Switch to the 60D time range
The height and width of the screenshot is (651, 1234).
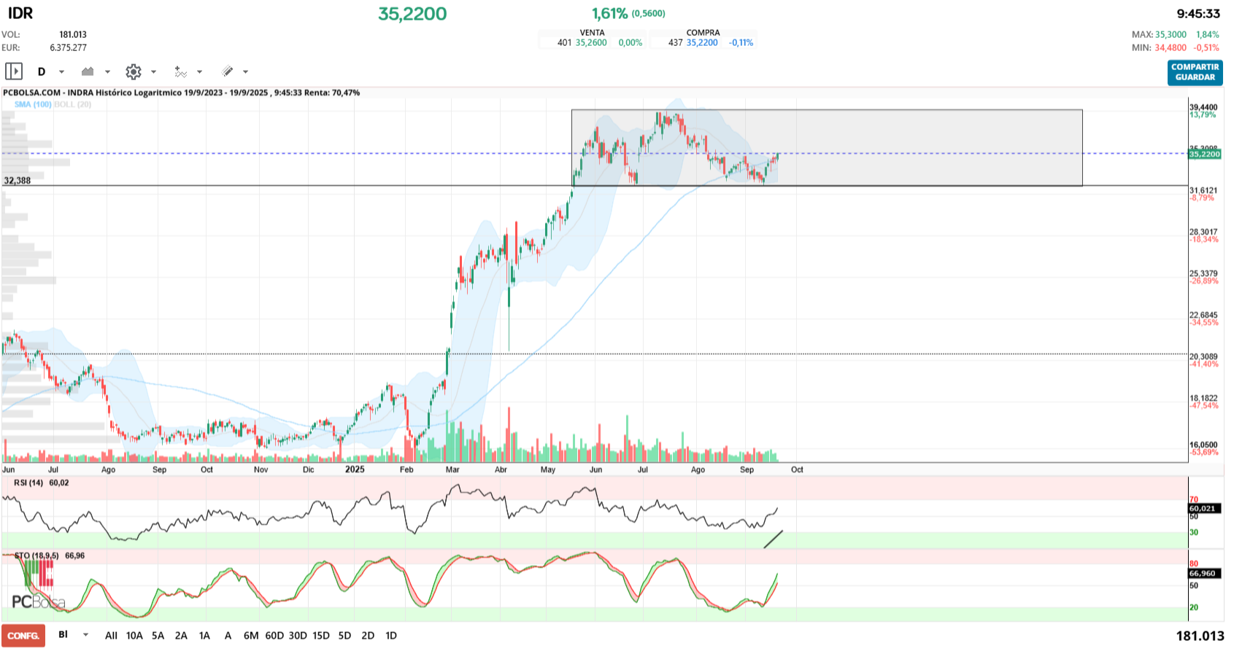coord(274,636)
